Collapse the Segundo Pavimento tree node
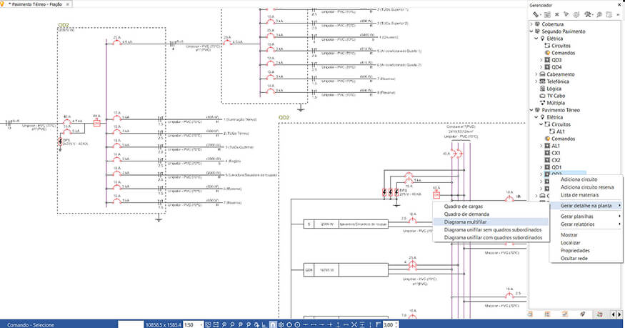The width and height of the screenshot is (625, 328). pyautogui.click(x=531, y=31)
